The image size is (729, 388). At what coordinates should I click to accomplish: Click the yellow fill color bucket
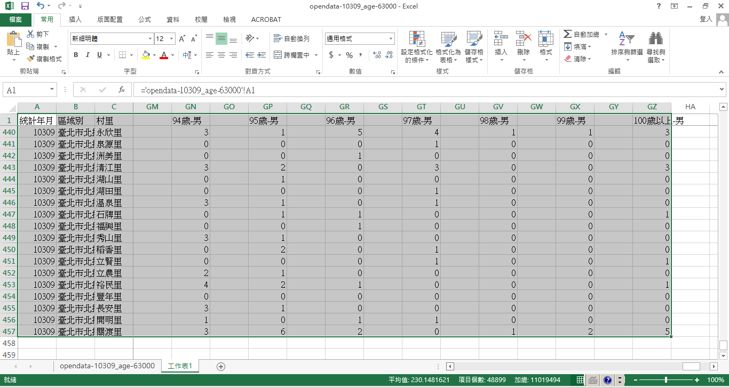pos(146,55)
